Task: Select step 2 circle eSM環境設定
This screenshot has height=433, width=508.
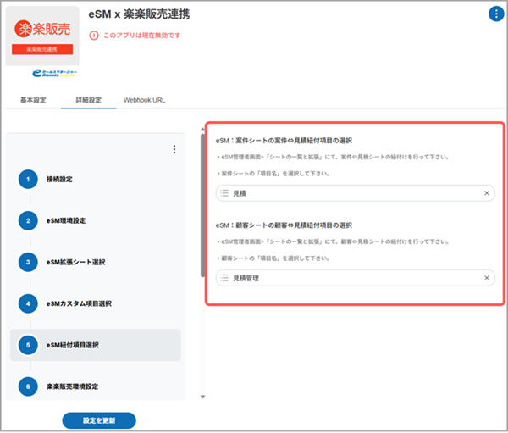Action: click(x=29, y=220)
